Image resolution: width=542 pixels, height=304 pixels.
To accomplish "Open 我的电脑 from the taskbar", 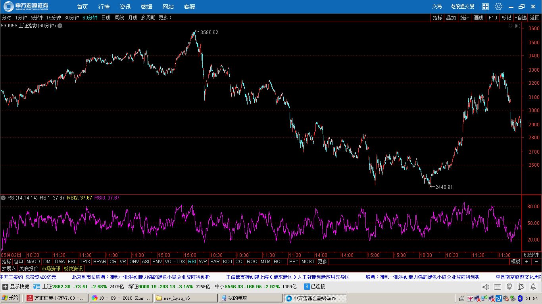I will pos(250,298).
